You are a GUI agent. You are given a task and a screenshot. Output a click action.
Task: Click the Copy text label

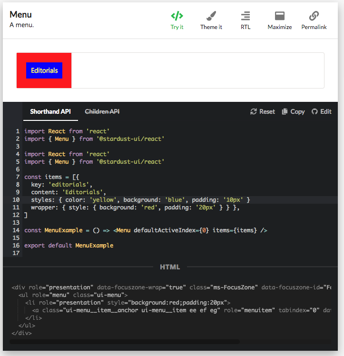click(x=297, y=111)
